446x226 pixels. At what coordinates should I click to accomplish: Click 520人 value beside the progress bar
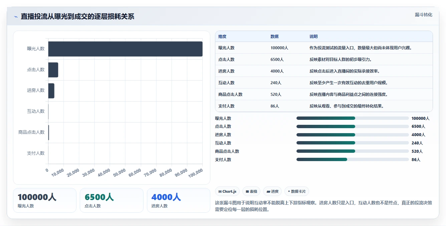pos(417,151)
